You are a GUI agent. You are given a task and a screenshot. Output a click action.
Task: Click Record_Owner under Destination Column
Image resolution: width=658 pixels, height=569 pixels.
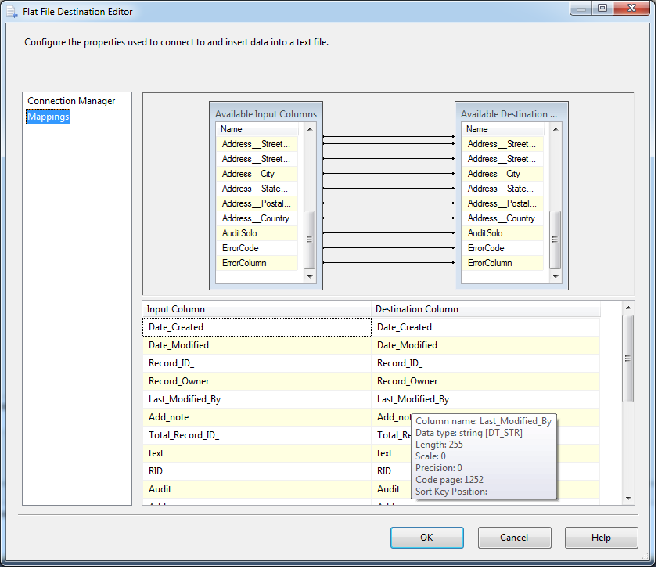point(486,382)
